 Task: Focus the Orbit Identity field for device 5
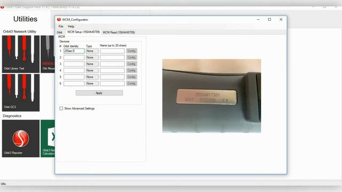pyautogui.click(x=74, y=77)
